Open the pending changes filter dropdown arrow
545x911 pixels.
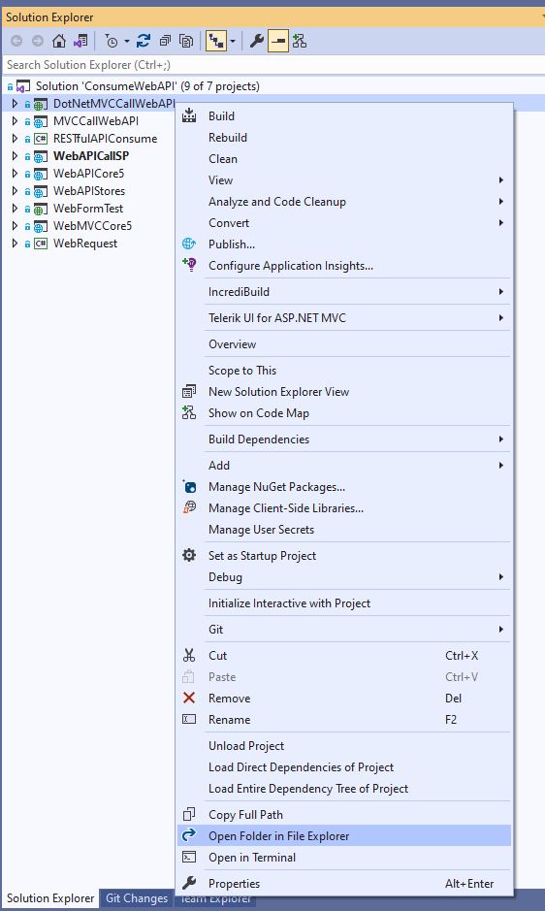pyautogui.click(x=127, y=42)
